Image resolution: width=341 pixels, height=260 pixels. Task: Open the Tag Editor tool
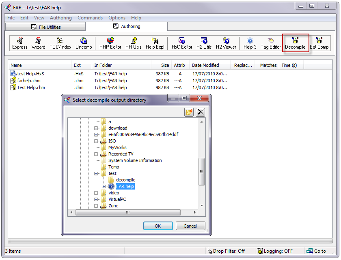click(270, 43)
